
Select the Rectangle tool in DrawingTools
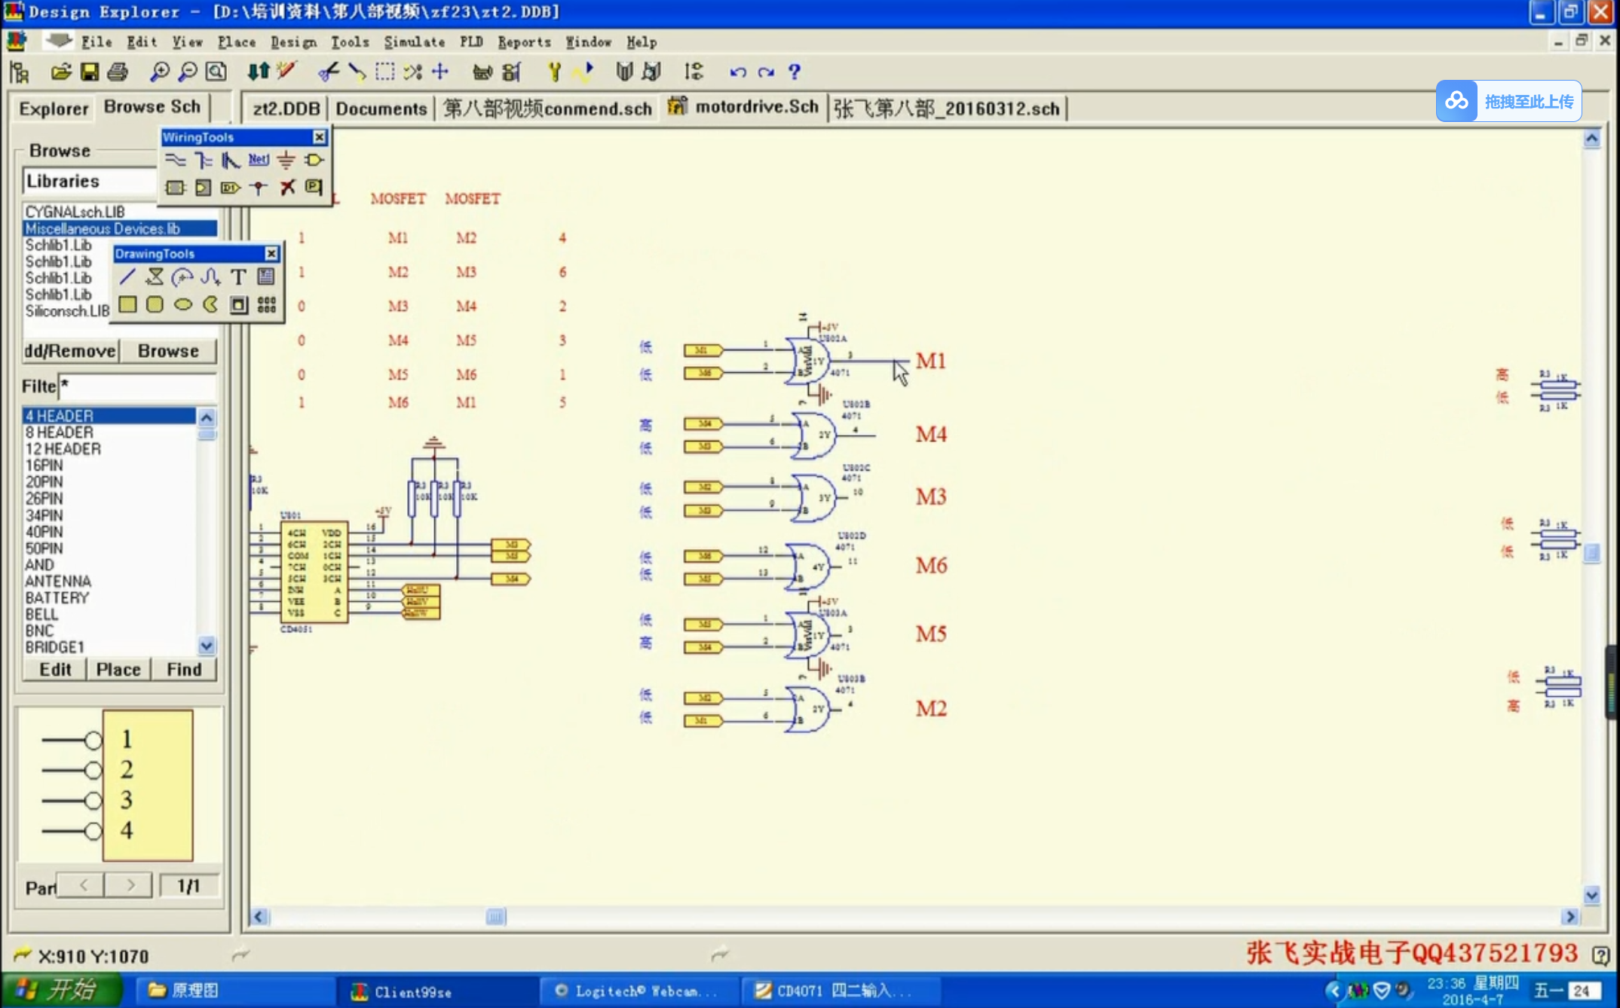(127, 304)
